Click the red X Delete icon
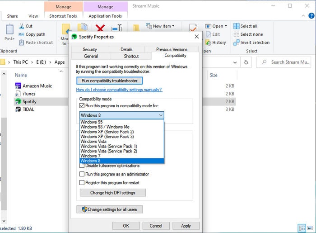316x233 pixels. pos(100,28)
